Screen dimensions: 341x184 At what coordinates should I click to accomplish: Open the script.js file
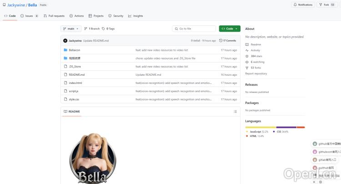74,91
